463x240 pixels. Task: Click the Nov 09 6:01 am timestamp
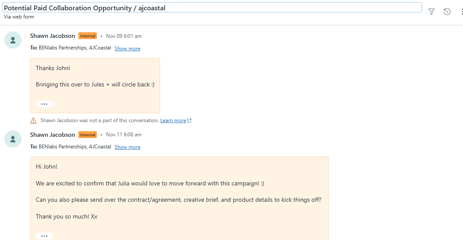[123, 36]
